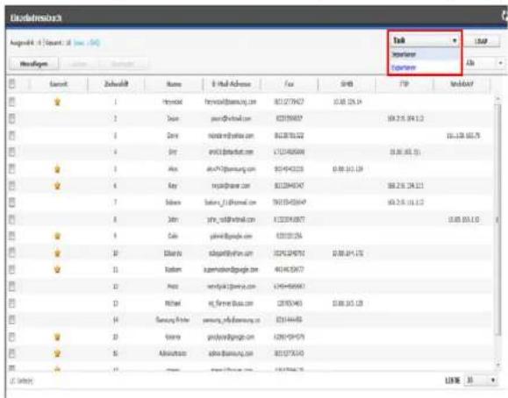Open the Task dropdown

pos(425,40)
